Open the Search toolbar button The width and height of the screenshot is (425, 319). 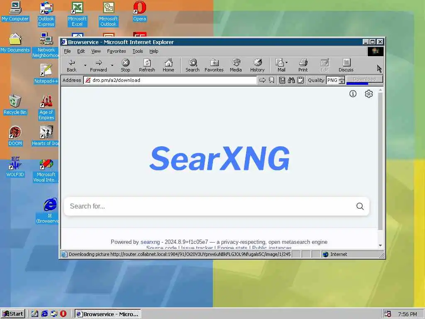[193, 66]
